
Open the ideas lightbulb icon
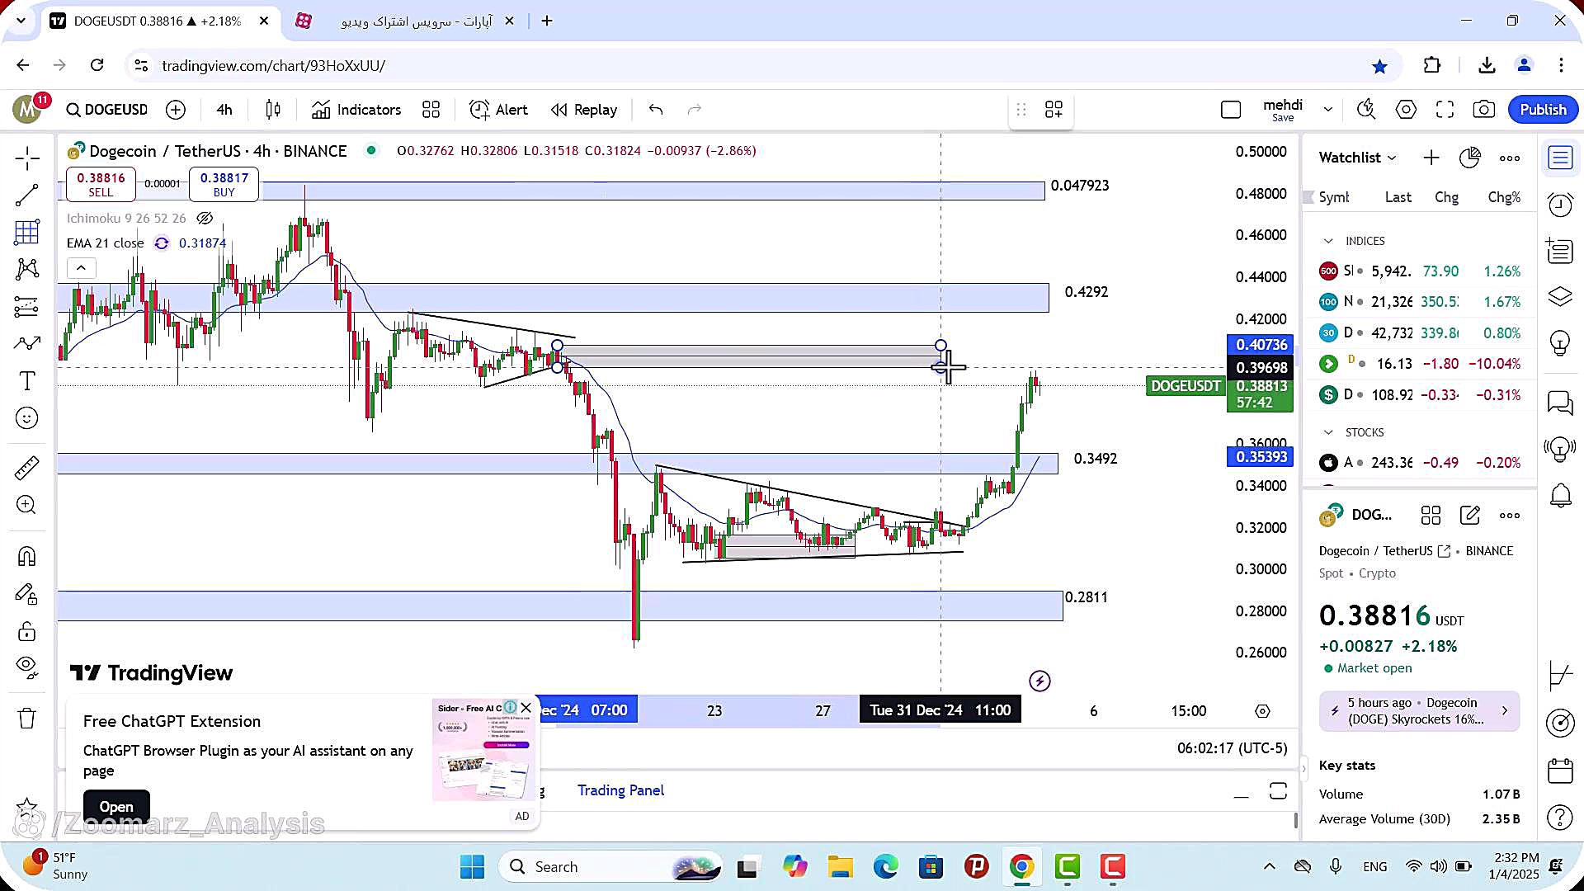(x=1560, y=342)
